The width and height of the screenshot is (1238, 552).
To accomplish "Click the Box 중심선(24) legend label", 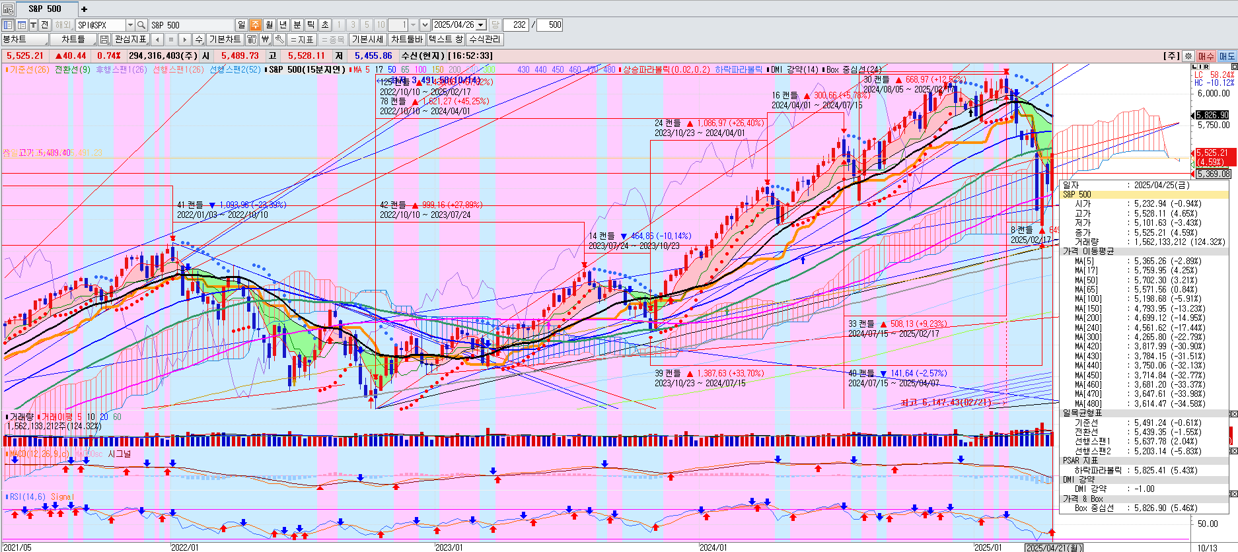I will click(853, 69).
